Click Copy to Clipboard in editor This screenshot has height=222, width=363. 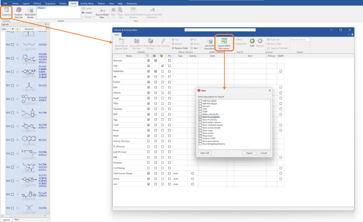point(277,48)
